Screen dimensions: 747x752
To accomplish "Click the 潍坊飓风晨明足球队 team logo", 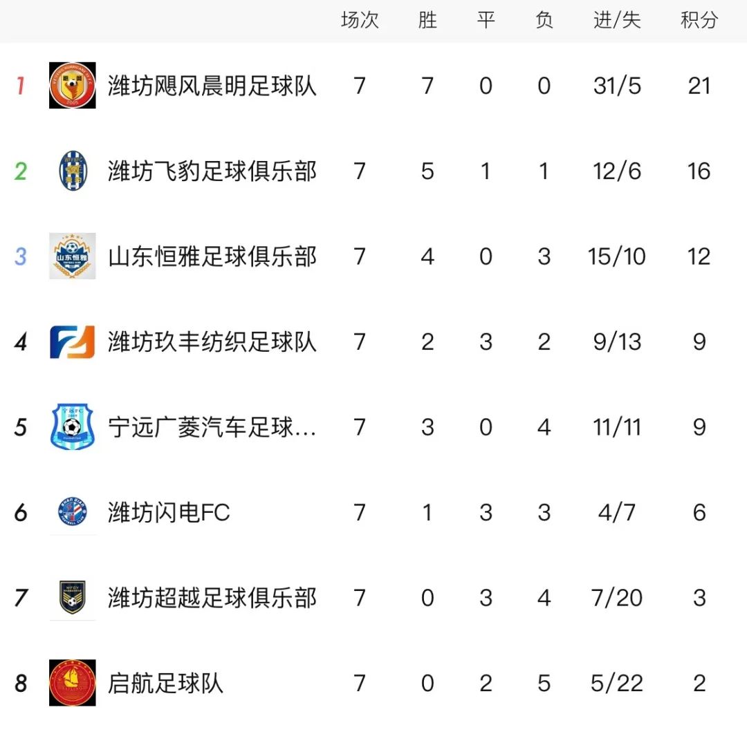I will point(73,86).
